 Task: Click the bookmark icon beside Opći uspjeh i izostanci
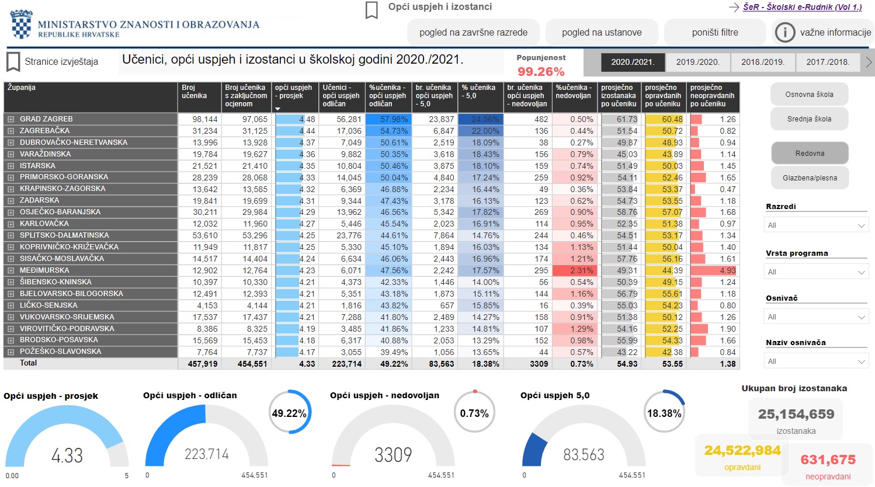point(371,10)
